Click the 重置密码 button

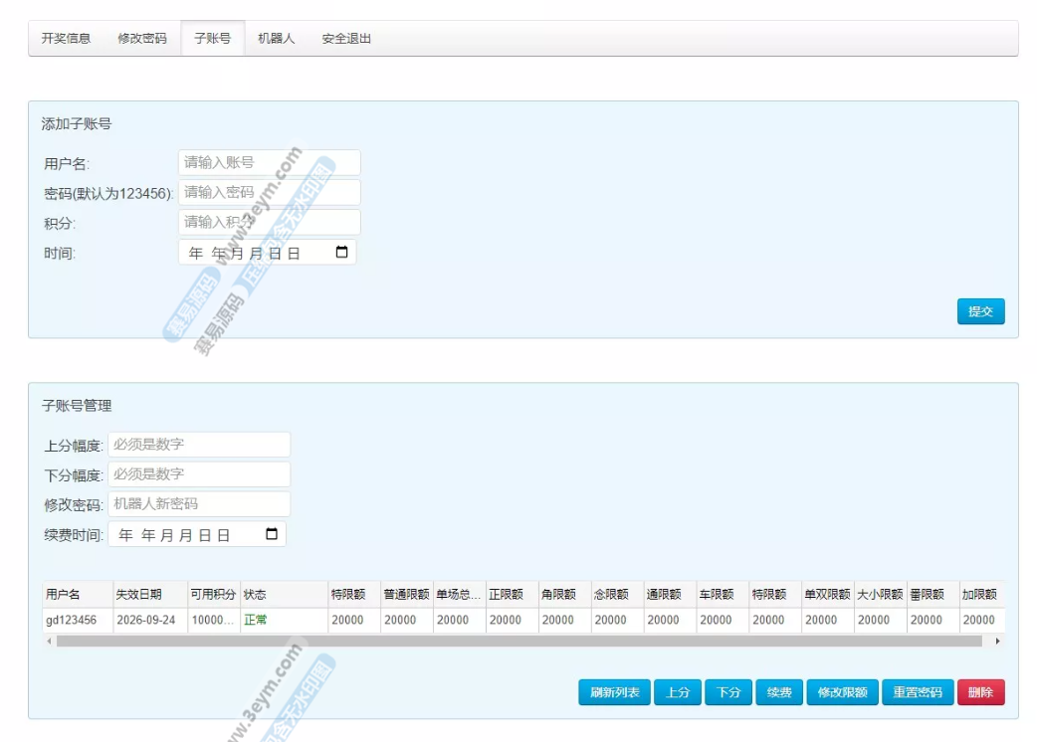coord(917,692)
